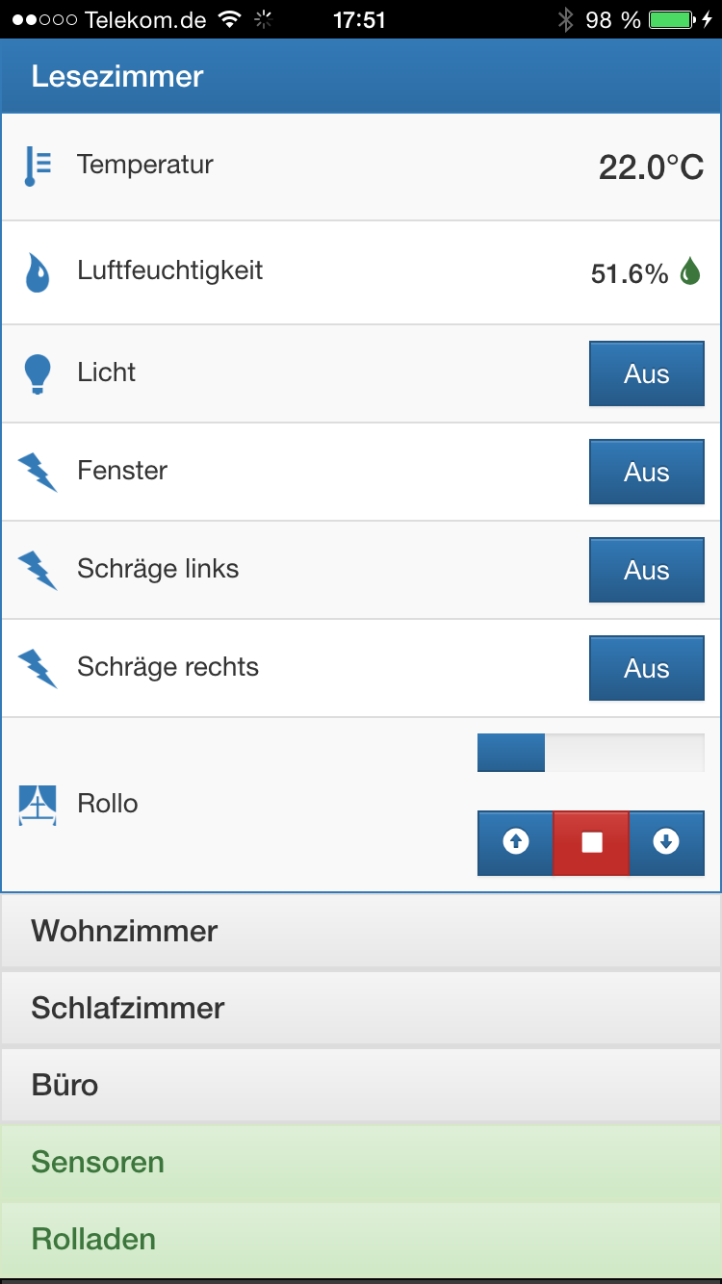The image size is (722, 1284).
Task: Switch on Schräge links
Action: tap(646, 570)
